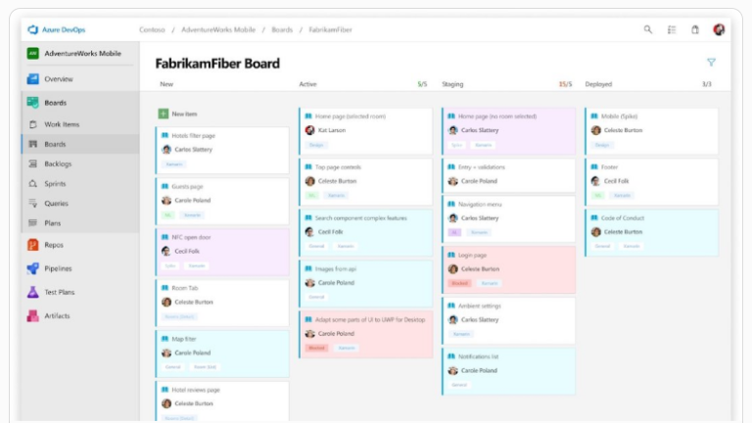The width and height of the screenshot is (752, 423).
Task: Click Blocked tag on Adapt UI card
Action: 316,349
